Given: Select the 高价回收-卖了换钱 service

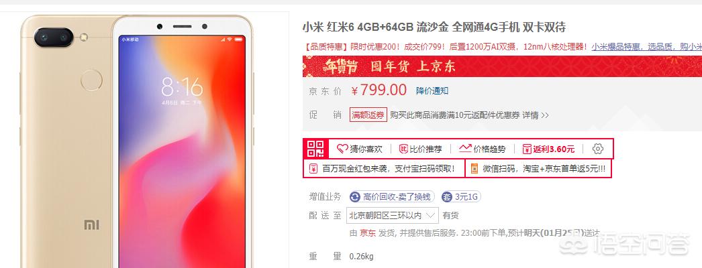Looking at the screenshot, I should pos(392,197).
